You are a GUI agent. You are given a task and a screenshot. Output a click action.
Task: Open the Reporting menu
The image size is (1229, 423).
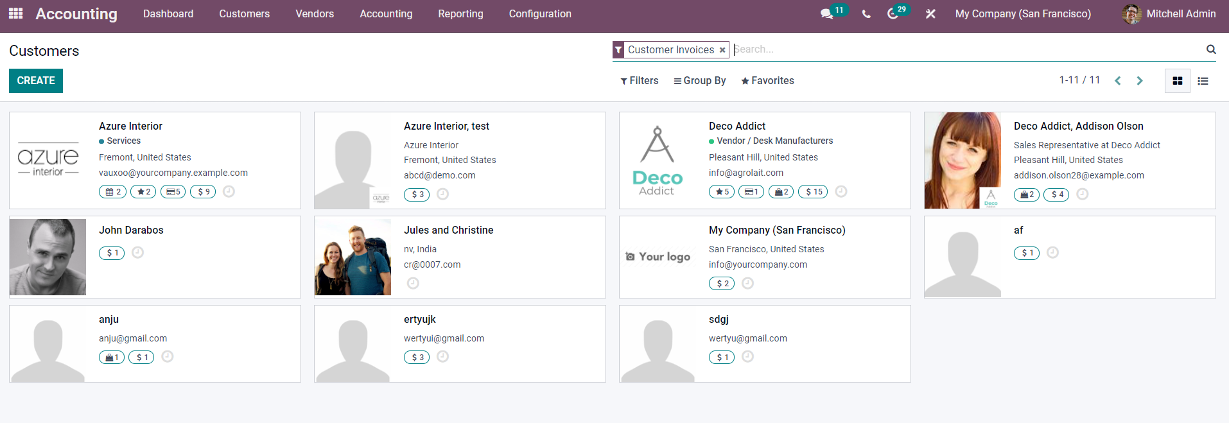pyautogui.click(x=460, y=14)
